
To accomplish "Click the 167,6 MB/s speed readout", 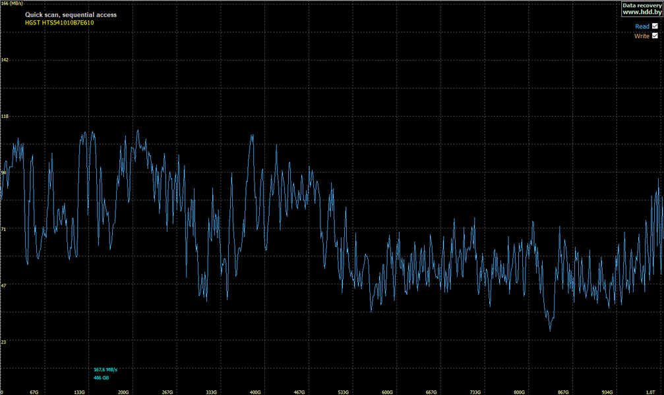I will pyautogui.click(x=106, y=369).
